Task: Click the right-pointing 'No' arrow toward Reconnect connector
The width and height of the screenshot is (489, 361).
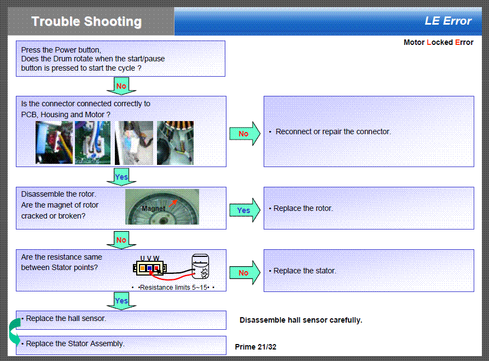Action: (x=245, y=134)
